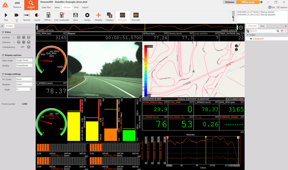Open View mode dropdown
This screenshot has width=288, height=170.
pyautogui.click(x=24, y=60)
